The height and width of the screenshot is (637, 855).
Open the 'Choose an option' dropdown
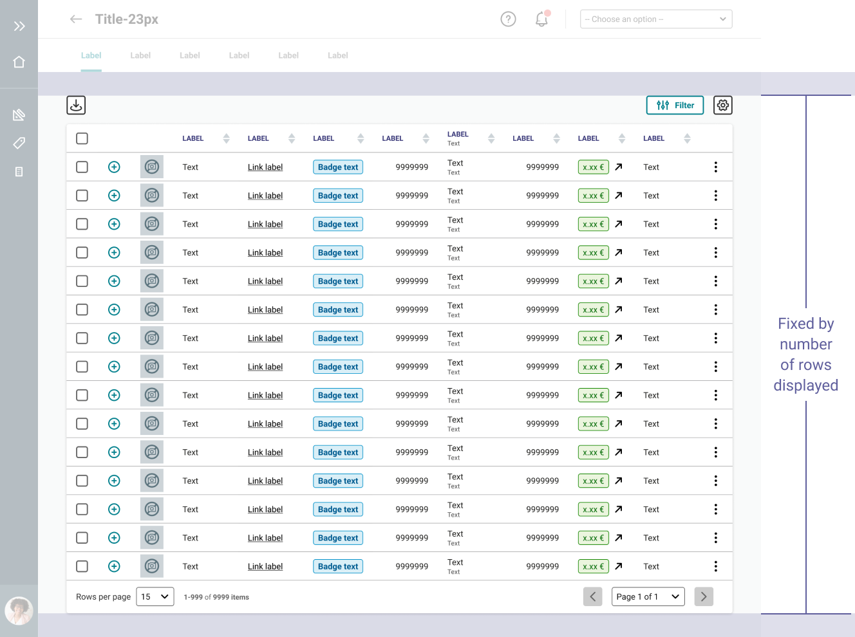tap(655, 19)
